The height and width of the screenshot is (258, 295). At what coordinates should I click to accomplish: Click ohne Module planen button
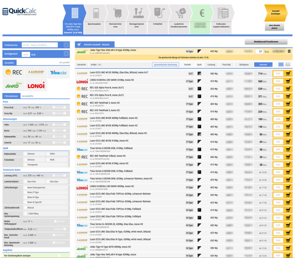(x=274, y=27)
